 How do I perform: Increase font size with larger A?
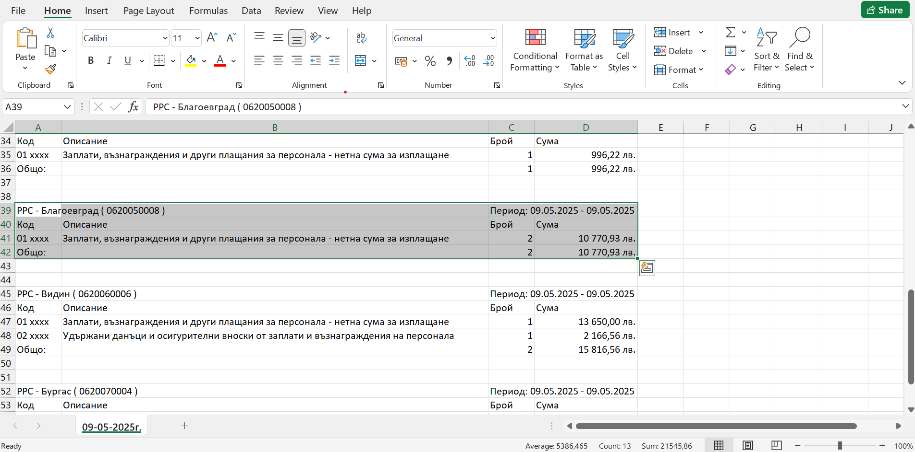pos(212,37)
